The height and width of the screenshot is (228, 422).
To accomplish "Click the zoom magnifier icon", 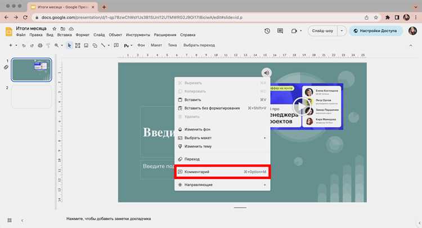I will pos(56,46).
